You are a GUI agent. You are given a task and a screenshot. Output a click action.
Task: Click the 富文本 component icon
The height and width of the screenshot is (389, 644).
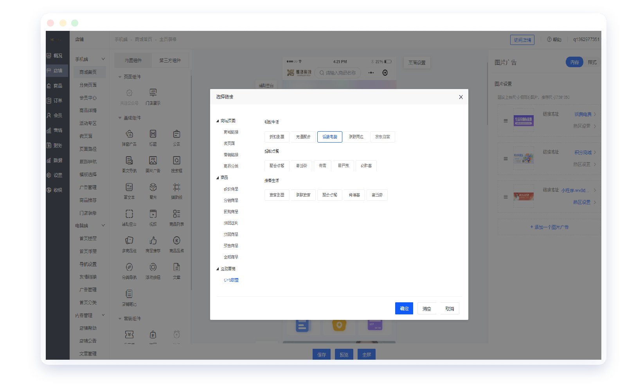tap(129, 187)
